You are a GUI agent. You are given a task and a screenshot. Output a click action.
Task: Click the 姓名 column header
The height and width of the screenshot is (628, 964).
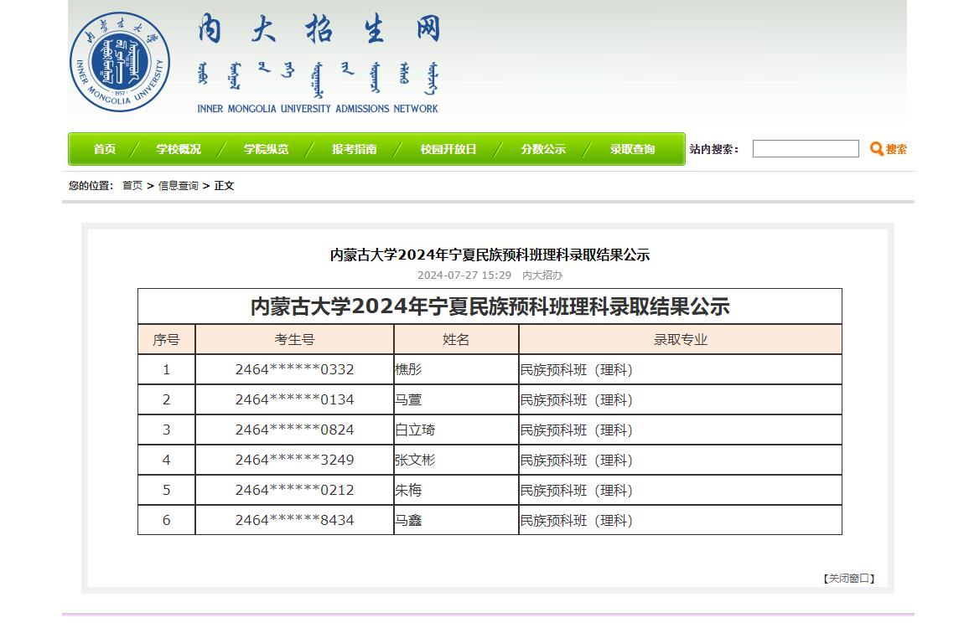click(x=456, y=339)
